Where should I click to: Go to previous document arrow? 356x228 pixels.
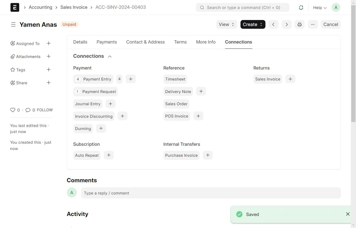tap(273, 24)
